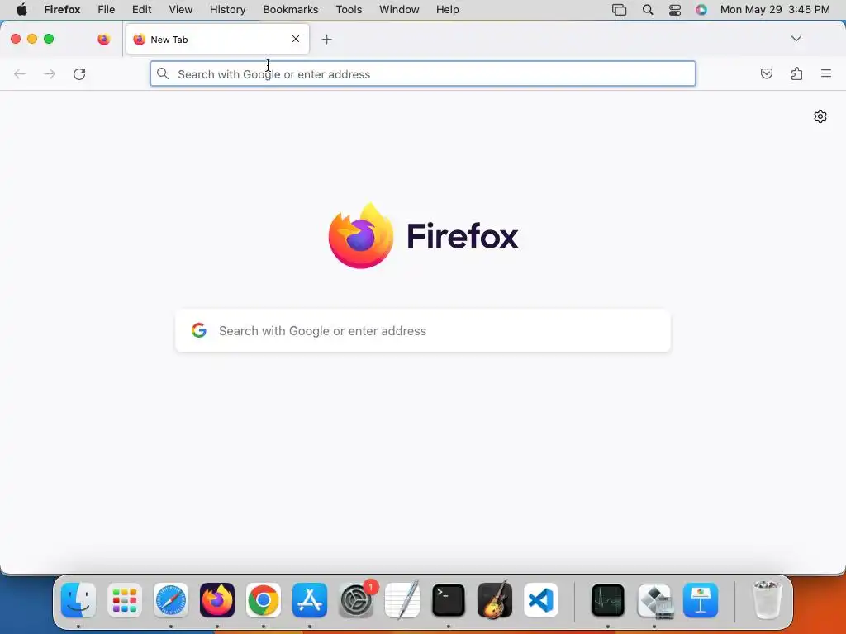Screen dimensions: 846x634
Task: Open the Bookmarks menu
Action: coord(291,10)
